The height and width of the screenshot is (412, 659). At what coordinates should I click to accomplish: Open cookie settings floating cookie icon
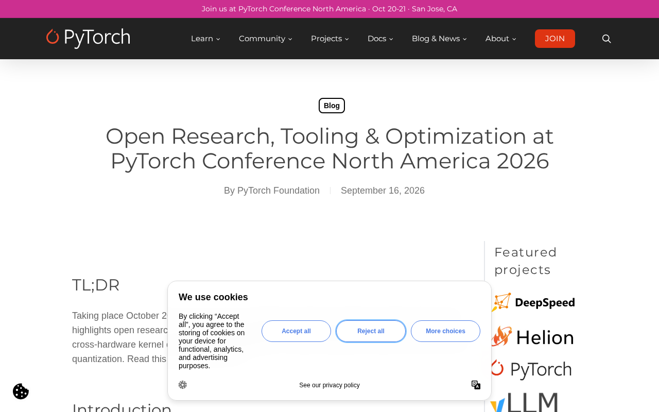pos(21,391)
